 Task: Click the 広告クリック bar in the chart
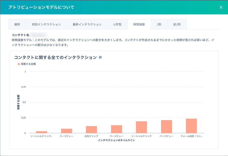coord(91,130)
